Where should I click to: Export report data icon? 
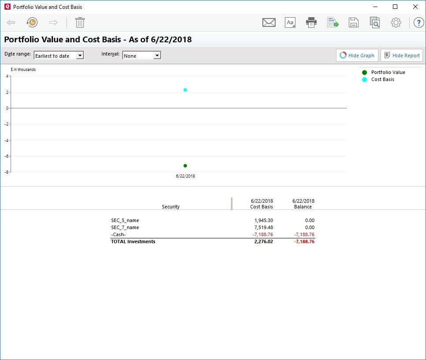point(333,22)
